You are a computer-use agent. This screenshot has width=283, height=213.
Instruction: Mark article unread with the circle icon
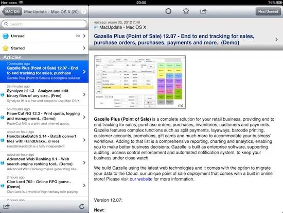tap(168, 11)
